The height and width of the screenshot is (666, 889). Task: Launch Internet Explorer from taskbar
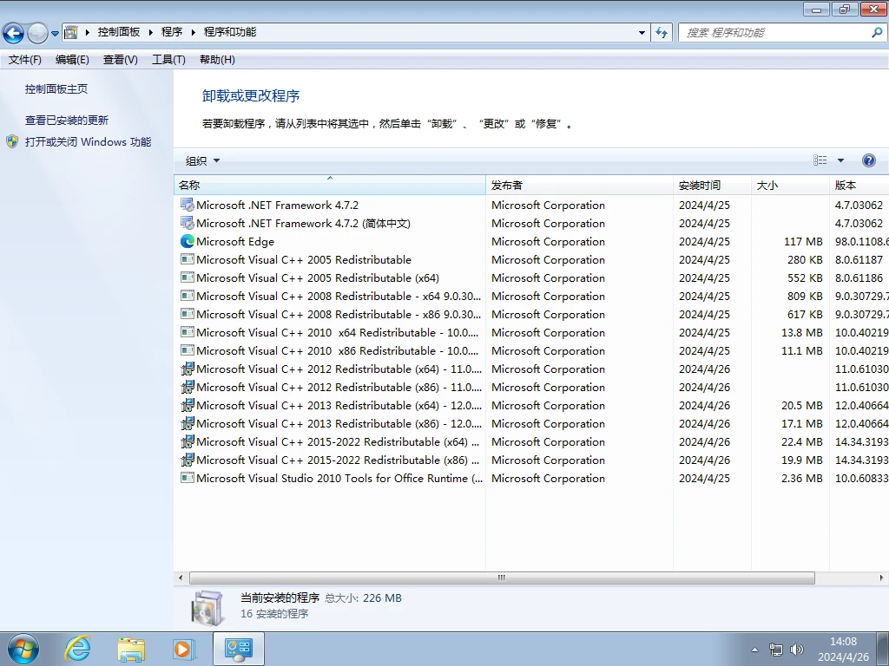tap(77, 649)
